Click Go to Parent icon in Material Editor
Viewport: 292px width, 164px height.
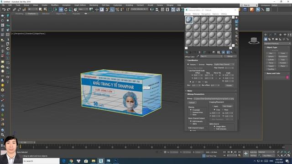pos(231,52)
